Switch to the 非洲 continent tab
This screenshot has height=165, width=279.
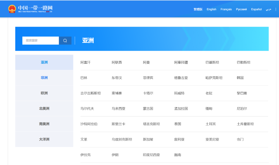tap(44, 78)
